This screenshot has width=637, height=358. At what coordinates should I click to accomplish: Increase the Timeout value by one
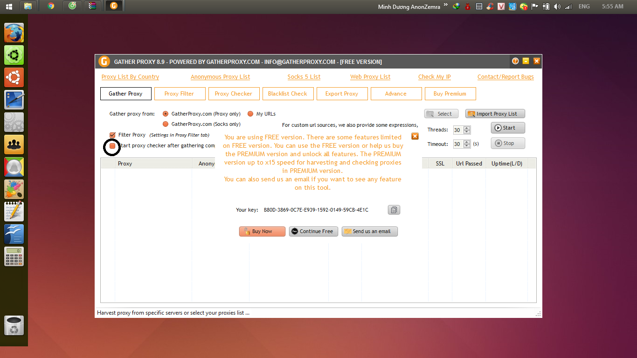467,142
